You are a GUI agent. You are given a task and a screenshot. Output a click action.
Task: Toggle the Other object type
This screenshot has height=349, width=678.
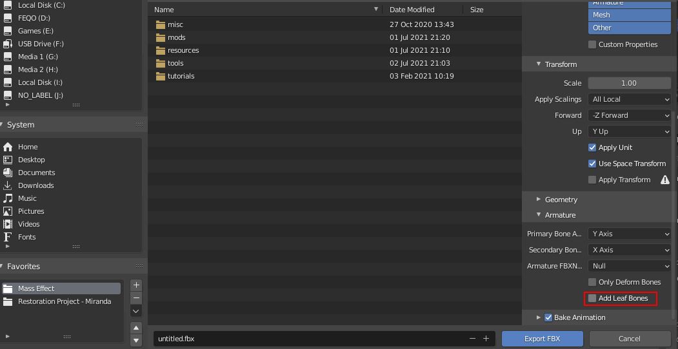pyautogui.click(x=630, y=28)
